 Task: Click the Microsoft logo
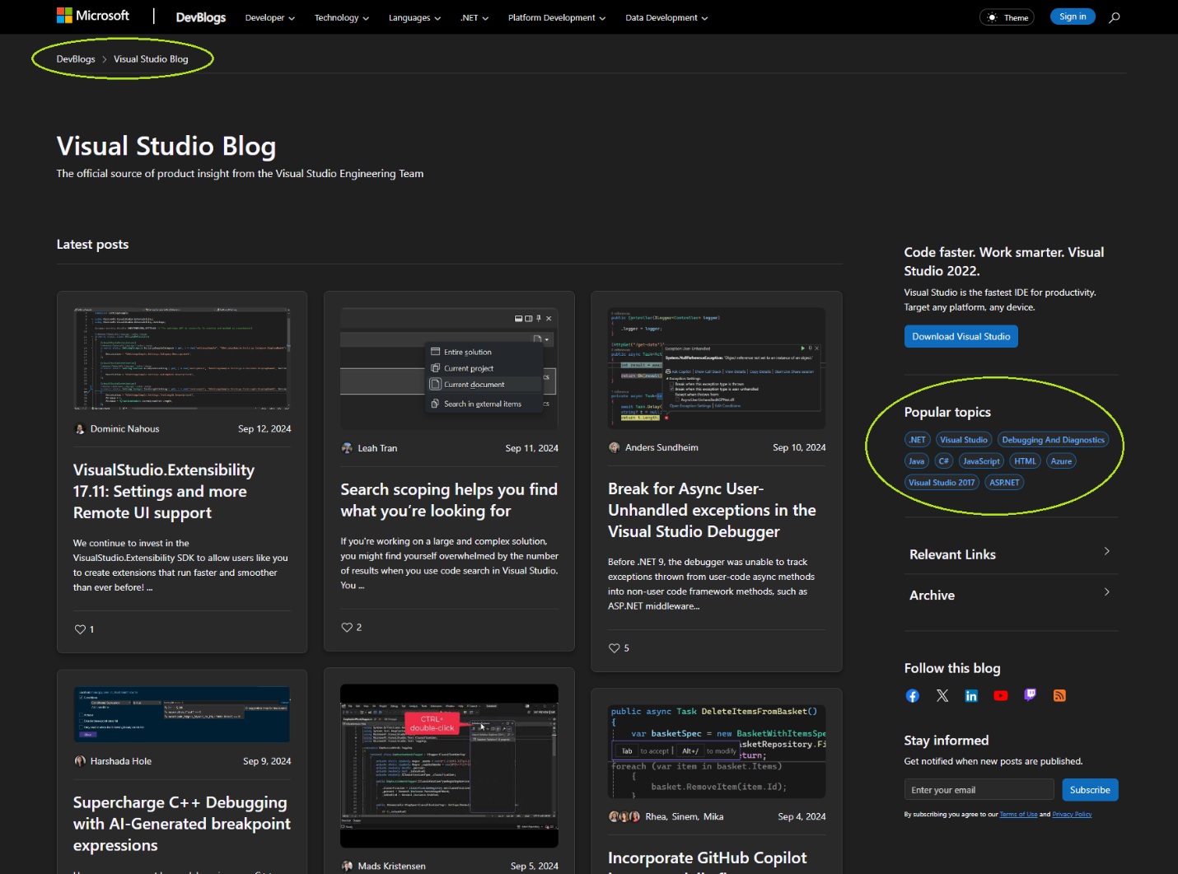point(93,15)
